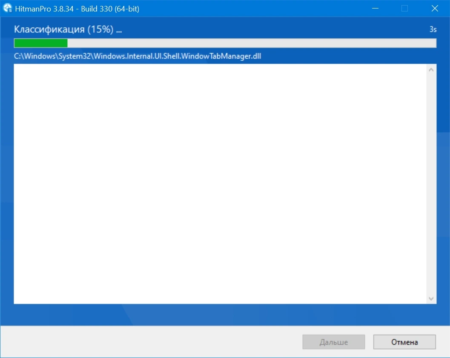Click the green classification progress bar
Viewport: 450px width, 358px height.
(225, 43)
